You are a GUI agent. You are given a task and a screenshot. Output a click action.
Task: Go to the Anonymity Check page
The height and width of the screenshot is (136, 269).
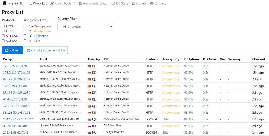95,3
